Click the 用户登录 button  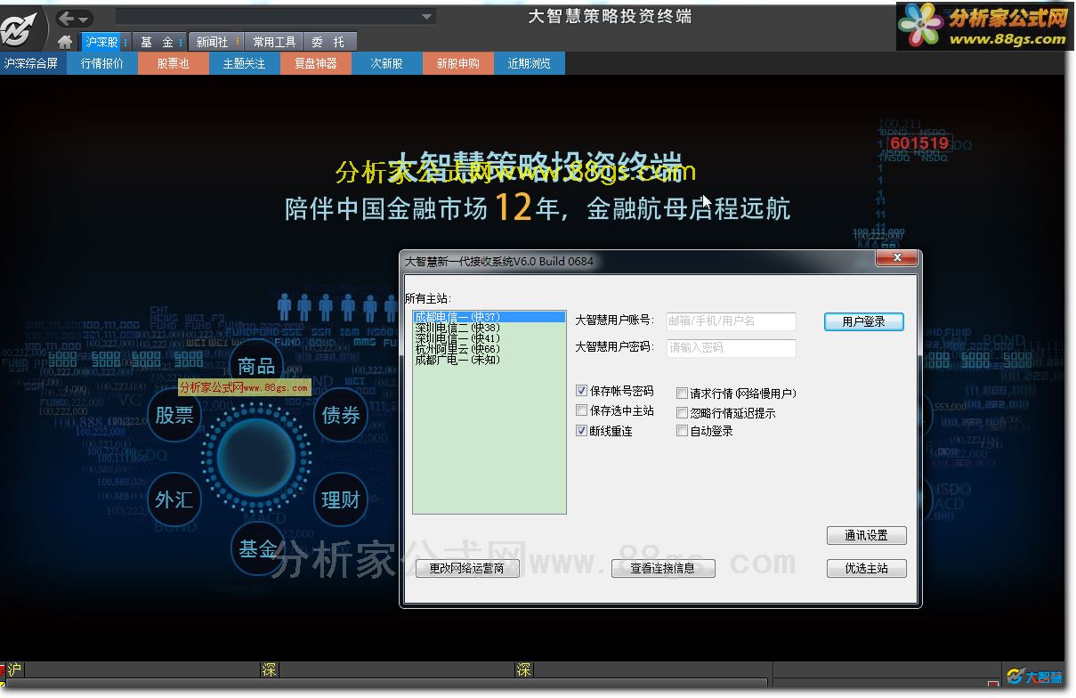[863, 321]
